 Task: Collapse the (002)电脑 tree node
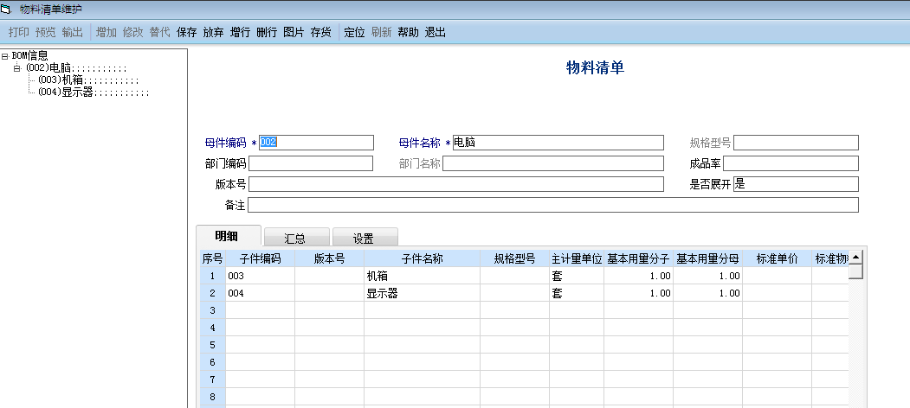point(16,68)
